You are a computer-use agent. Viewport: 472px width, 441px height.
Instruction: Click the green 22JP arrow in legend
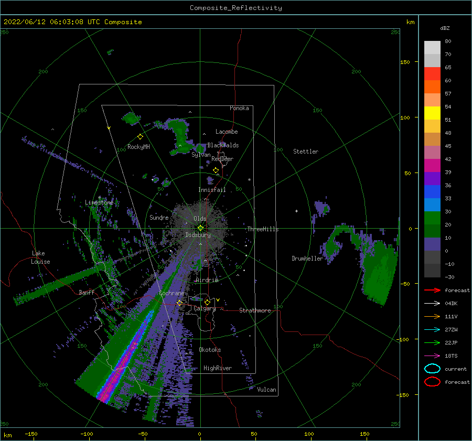pos(432,342)
